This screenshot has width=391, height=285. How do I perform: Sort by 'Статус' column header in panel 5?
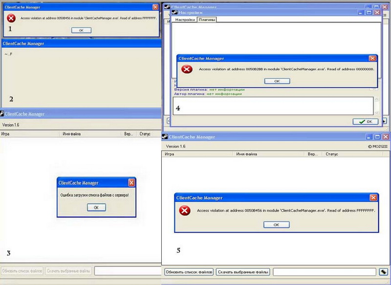[331, 154]
